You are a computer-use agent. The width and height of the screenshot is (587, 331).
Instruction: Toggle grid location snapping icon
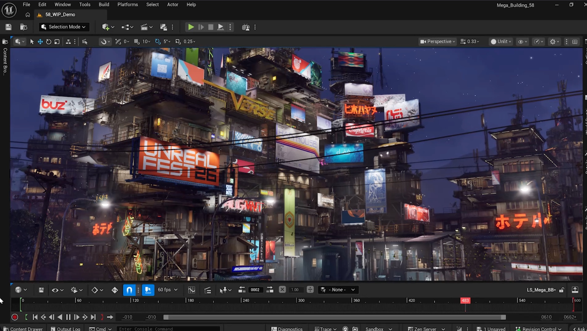[137, 42]
